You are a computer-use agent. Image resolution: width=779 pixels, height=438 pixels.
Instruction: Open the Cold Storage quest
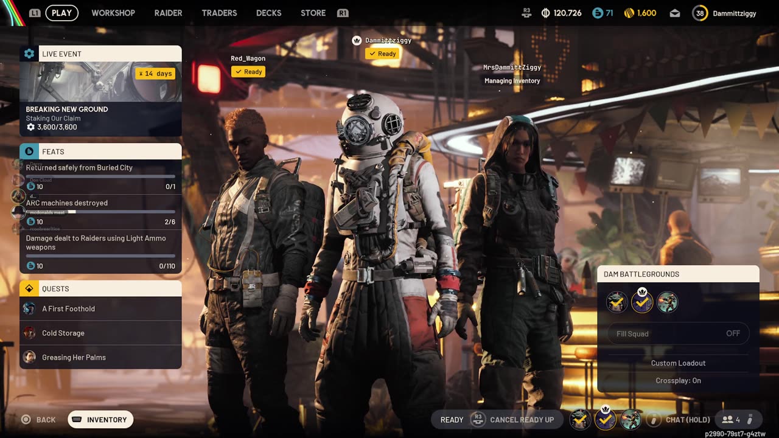tap(100, 333)
